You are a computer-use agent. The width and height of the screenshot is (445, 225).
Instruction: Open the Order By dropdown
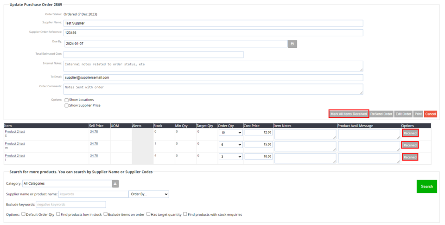tap(149, 194)
